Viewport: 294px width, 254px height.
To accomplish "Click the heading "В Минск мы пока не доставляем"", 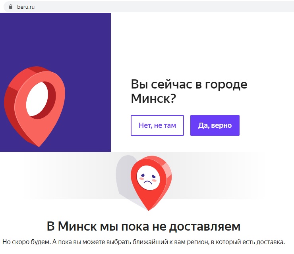I will pos(144,226).
